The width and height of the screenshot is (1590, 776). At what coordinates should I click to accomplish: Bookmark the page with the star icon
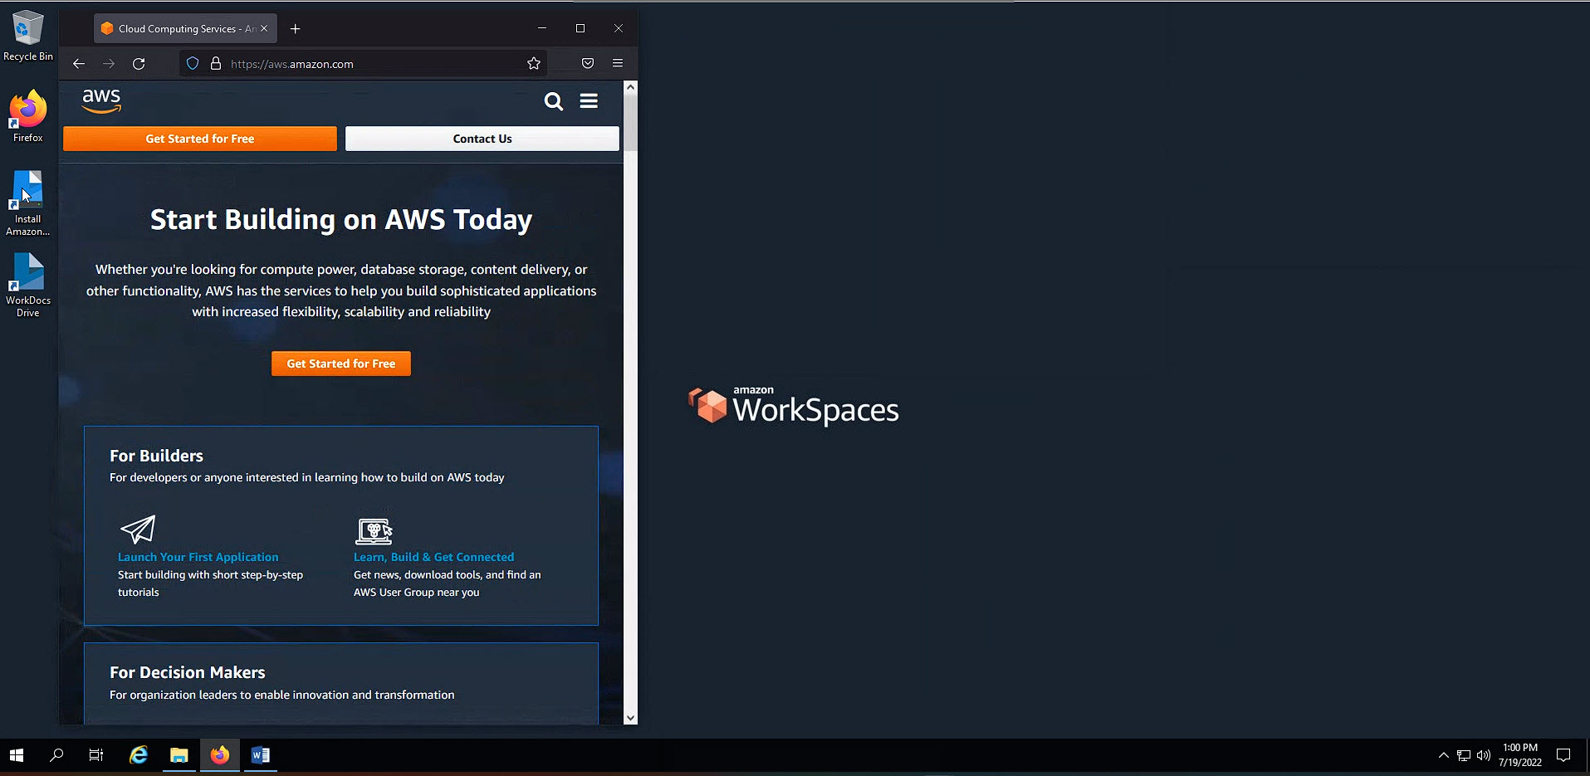533,63
